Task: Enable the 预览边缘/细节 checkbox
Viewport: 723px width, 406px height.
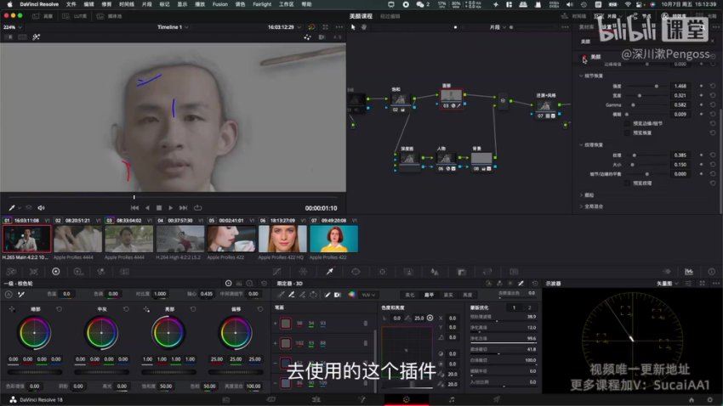Action: pos(627,123)
